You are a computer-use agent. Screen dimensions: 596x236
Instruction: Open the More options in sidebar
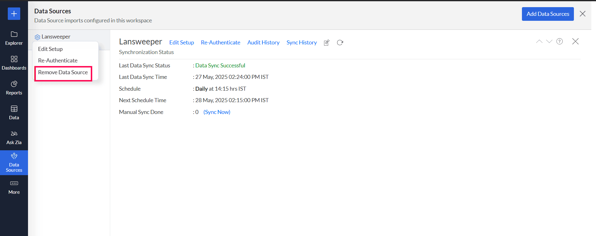click(x=14, y=187)
